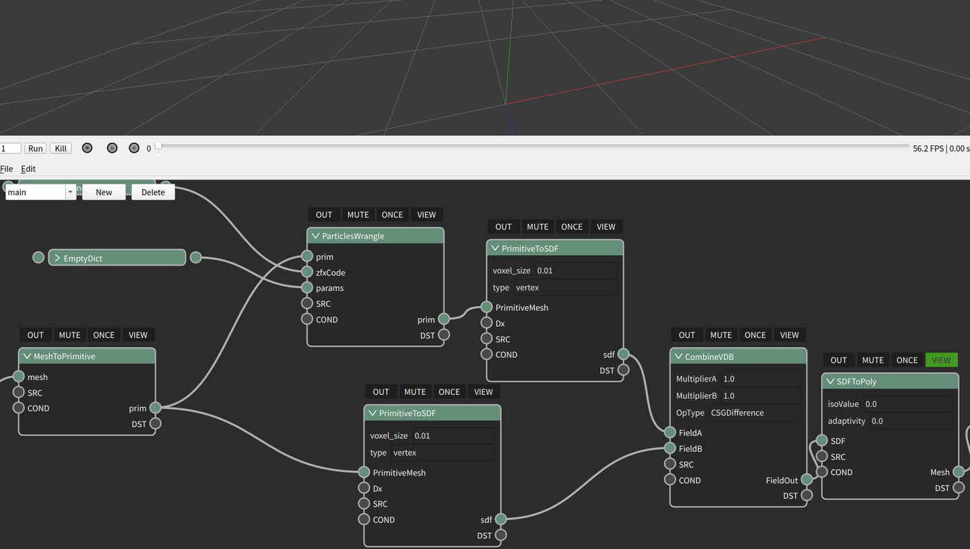The image size is (970, 549).
Task: Expand the EmptyDict node
Action: pyautogui.click(x=57, y=258)
